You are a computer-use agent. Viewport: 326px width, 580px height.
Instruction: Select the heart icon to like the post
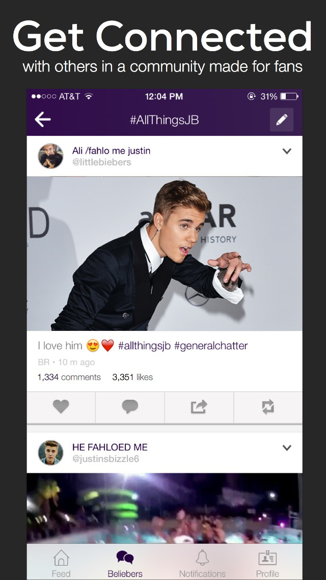[61, 407]
